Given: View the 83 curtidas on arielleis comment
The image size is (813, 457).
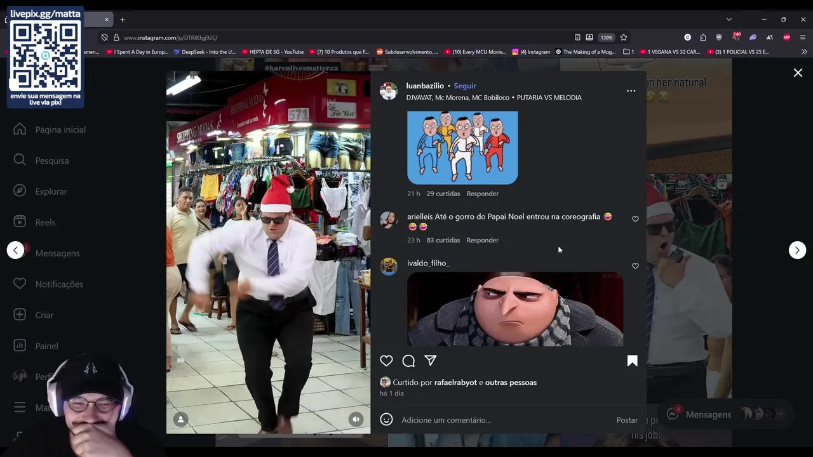Looking at the screenshot, I should (x=443, y=240).
